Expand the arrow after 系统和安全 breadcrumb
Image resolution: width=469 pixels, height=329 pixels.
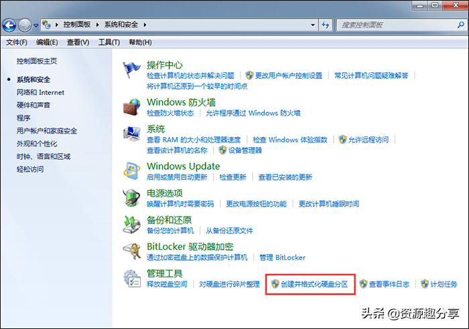click(145, 25)
